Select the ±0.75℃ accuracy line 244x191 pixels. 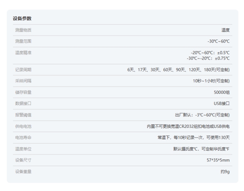click(208, 58)
